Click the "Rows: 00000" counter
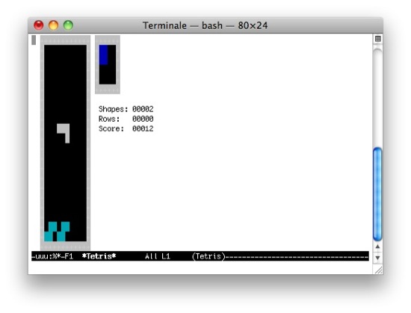The width and height of the screenshot is (411, 313). 126,119
